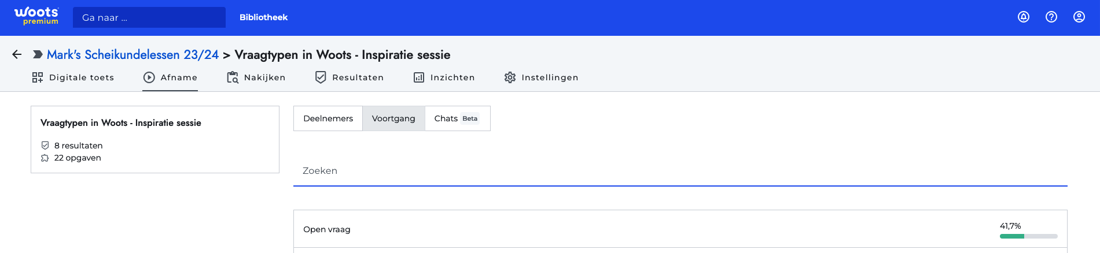This screenshot has width=1100, height=253.
Task: Click the Inzichten chart icon
Action: tap(419, 77)
